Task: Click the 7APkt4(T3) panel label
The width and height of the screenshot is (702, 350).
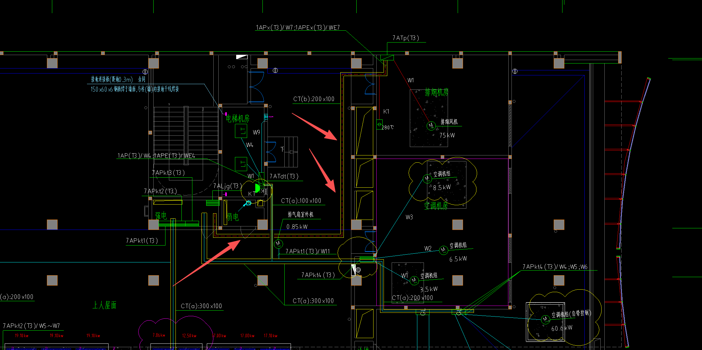Action: point(318,275)
